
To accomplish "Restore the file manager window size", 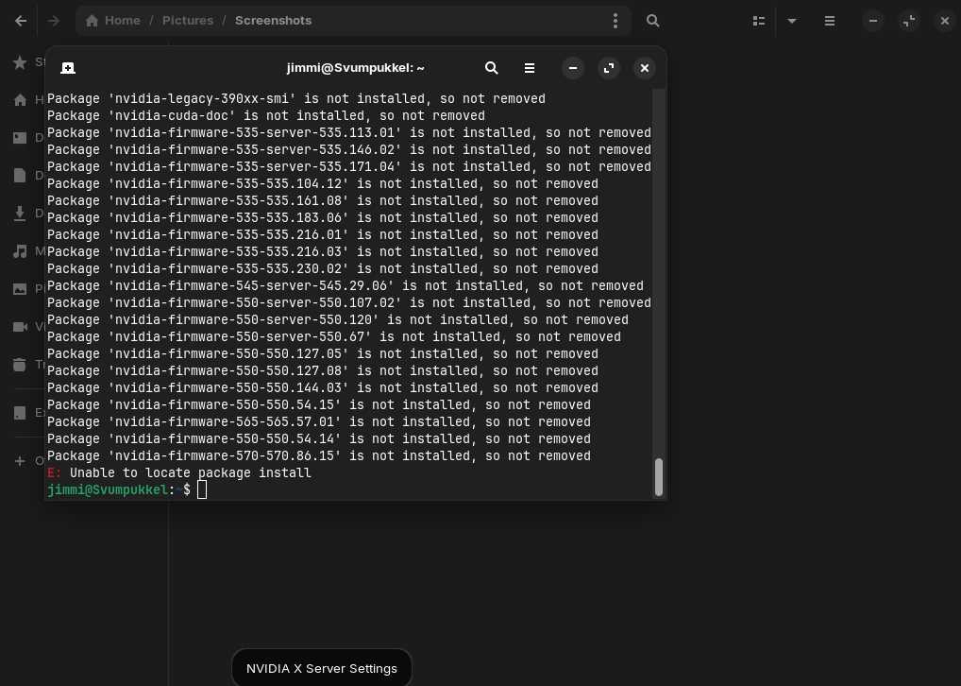I will click(909, 21).
